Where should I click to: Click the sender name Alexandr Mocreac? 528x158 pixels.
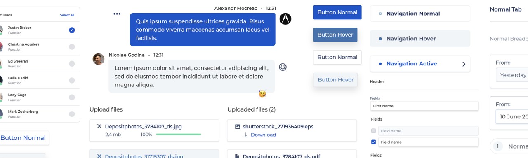coord(236,8)
